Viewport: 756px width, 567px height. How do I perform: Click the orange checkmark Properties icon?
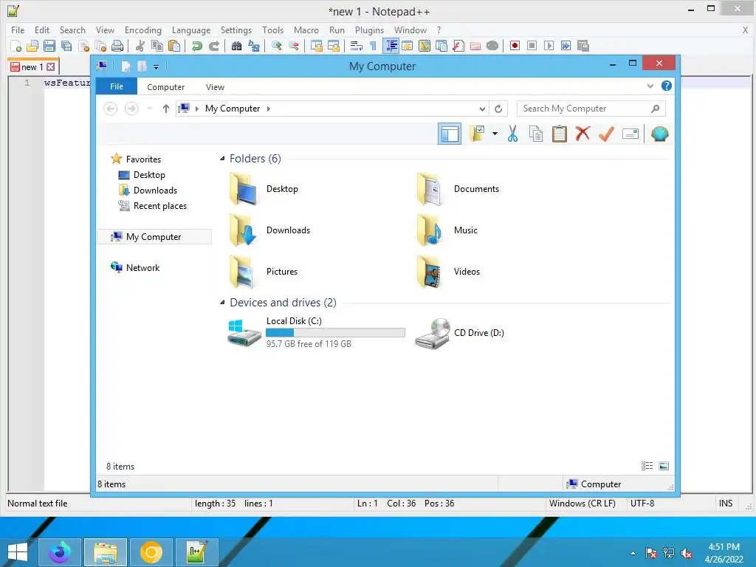tap(607, 134)
